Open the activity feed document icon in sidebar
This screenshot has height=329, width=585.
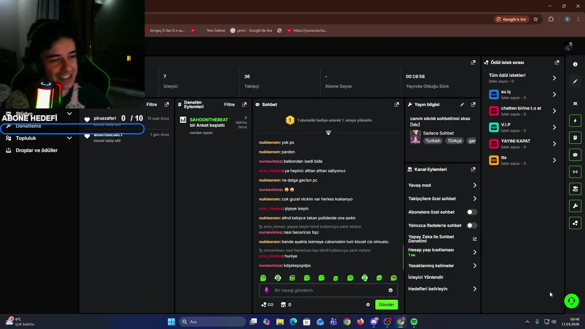(x=575, y=138)
